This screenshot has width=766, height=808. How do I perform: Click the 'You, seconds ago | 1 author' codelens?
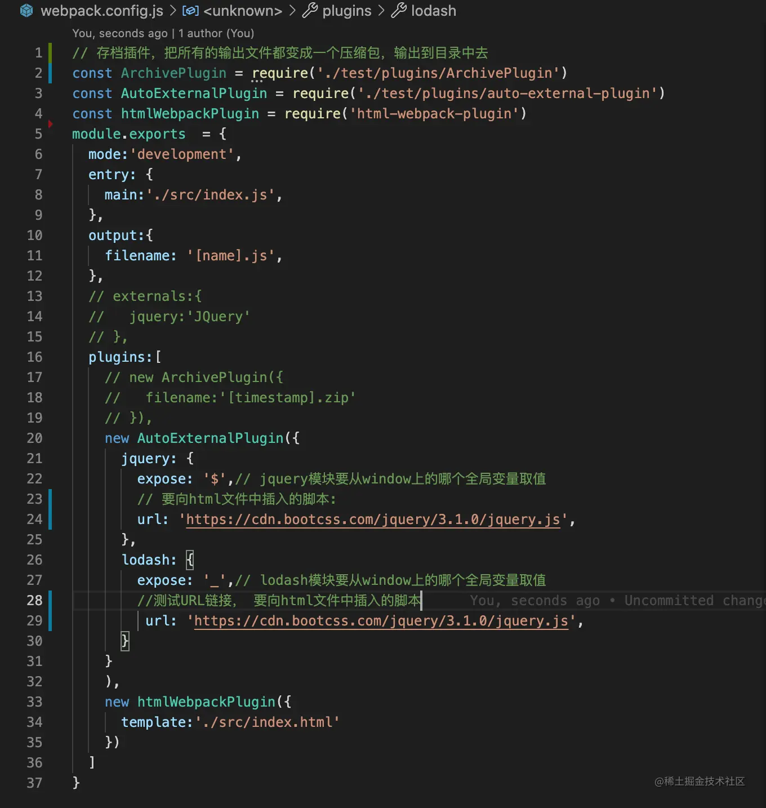click(163, 33)
